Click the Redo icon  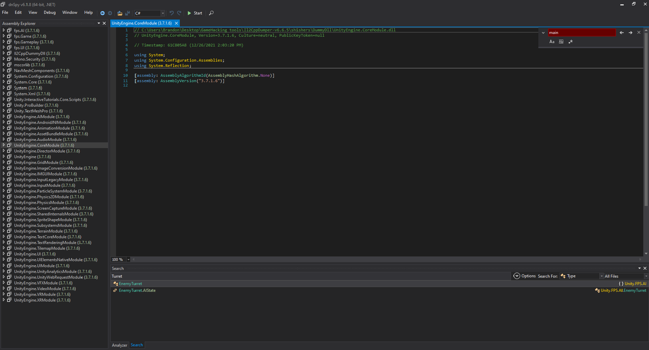tap(179, 13)
